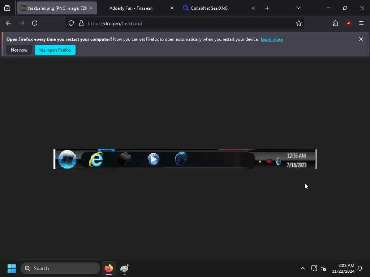Switch to the taskband.png tab
This screenshot has width=370, height=277.
(x=57, y=8)
